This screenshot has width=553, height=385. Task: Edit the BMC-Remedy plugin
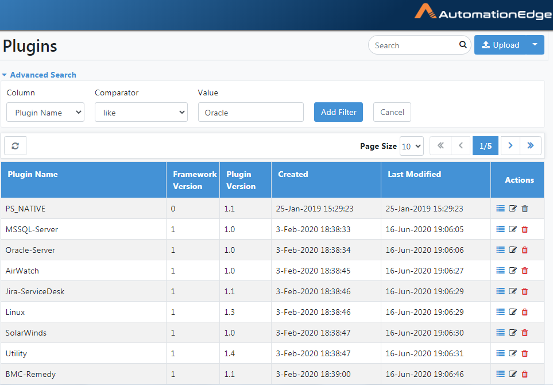tap(513, 374)
